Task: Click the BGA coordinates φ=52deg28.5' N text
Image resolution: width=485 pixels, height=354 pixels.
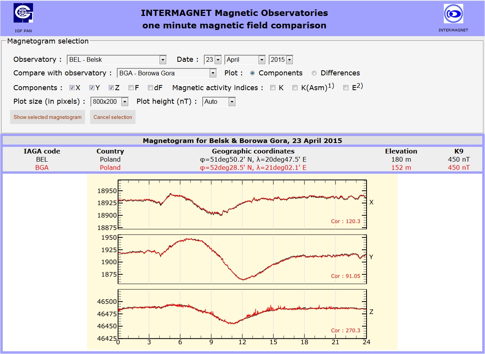Action: 253,167
